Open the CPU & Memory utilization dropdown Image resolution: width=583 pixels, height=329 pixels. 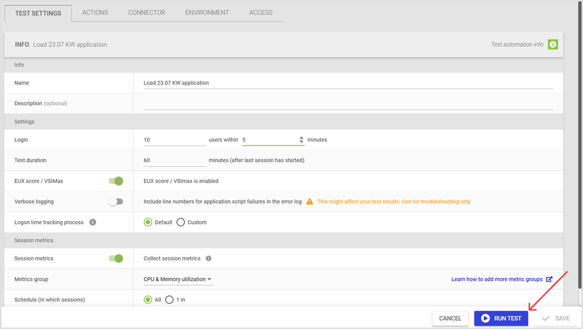coord(178,279)
